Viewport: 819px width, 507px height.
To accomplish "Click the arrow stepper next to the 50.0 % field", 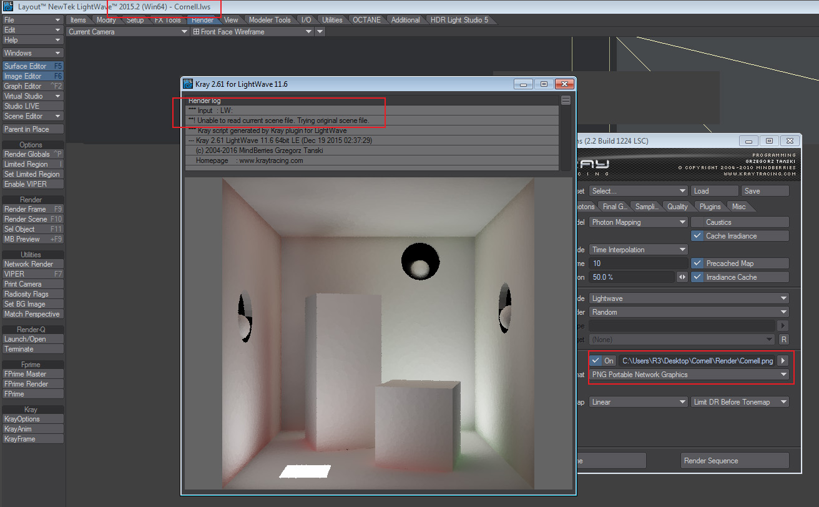I will 682,277.
